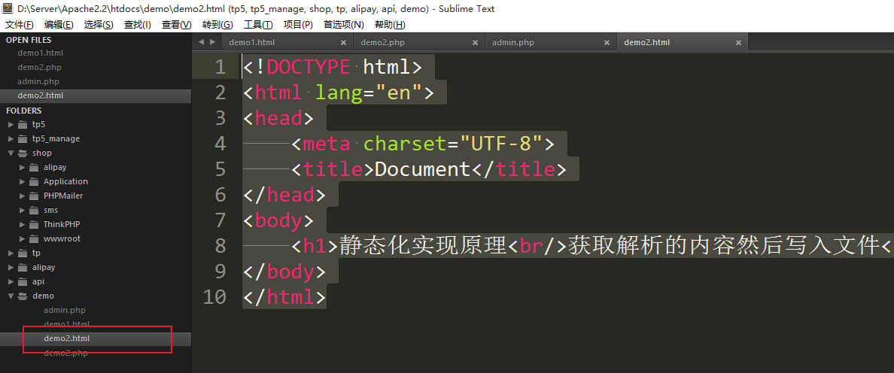Close the active demo2.html tab
This screenshot has height=373, width=894.
coord(738,43)
